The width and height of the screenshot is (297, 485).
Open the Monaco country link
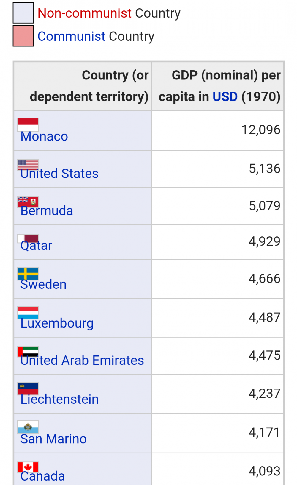pos(44,137)
